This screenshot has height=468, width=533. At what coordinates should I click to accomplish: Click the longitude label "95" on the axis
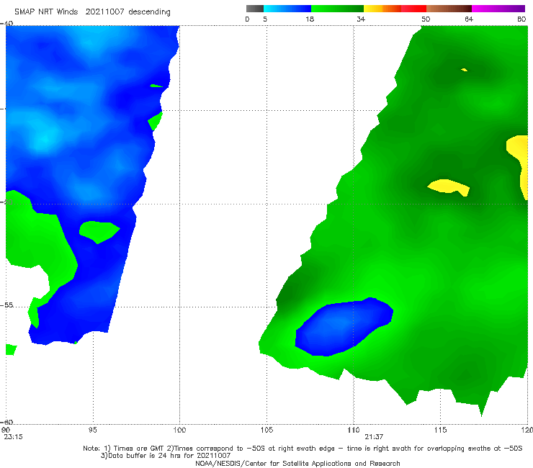tap(92, 431)
